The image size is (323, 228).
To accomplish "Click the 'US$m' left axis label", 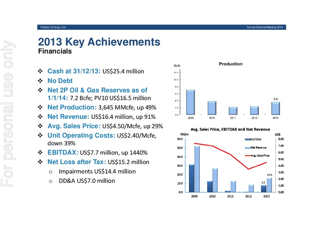I will pyautogui.click(x=184, y=135).
